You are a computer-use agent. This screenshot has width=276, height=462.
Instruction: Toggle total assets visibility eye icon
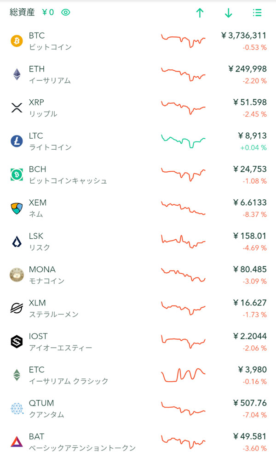66,12
